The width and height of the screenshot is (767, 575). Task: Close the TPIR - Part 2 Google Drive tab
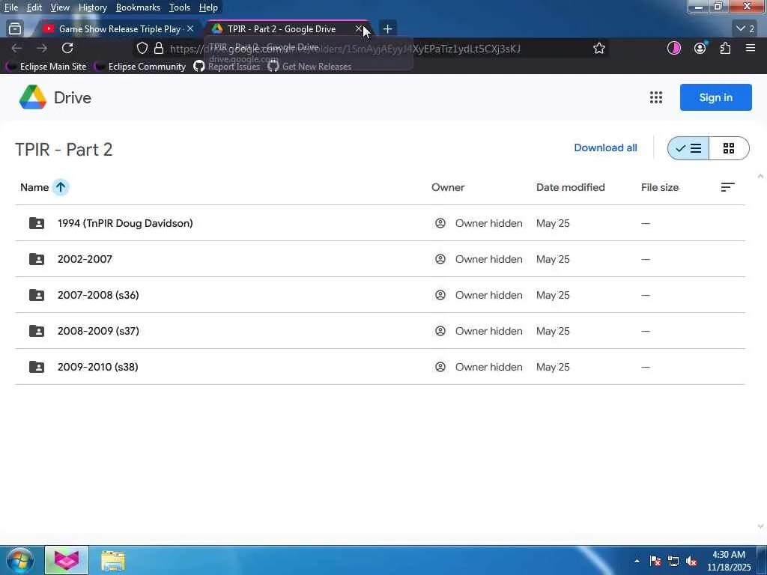359,29
